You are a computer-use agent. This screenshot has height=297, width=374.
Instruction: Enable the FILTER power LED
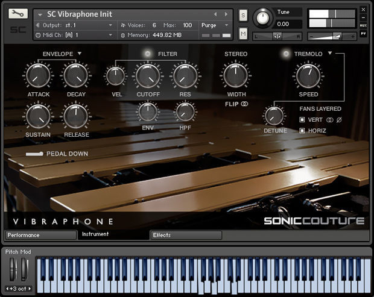pos(148,54)
